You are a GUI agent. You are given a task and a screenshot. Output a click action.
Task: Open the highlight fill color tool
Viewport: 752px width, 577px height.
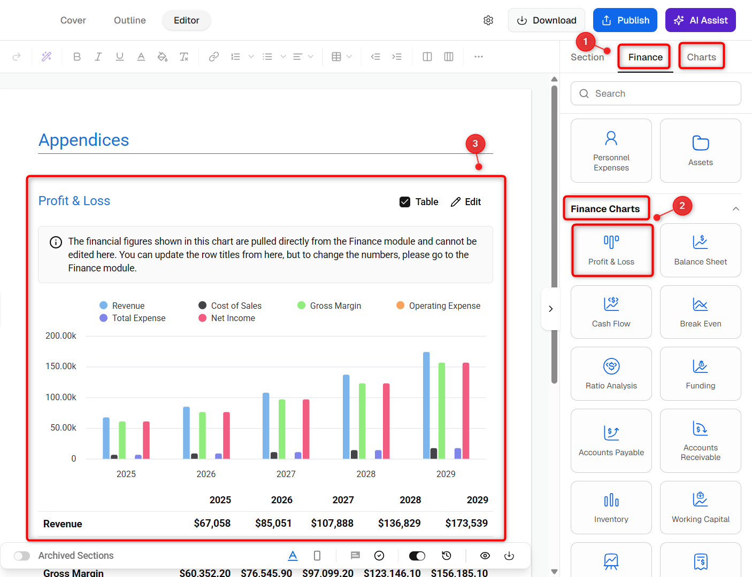[163, 57]
